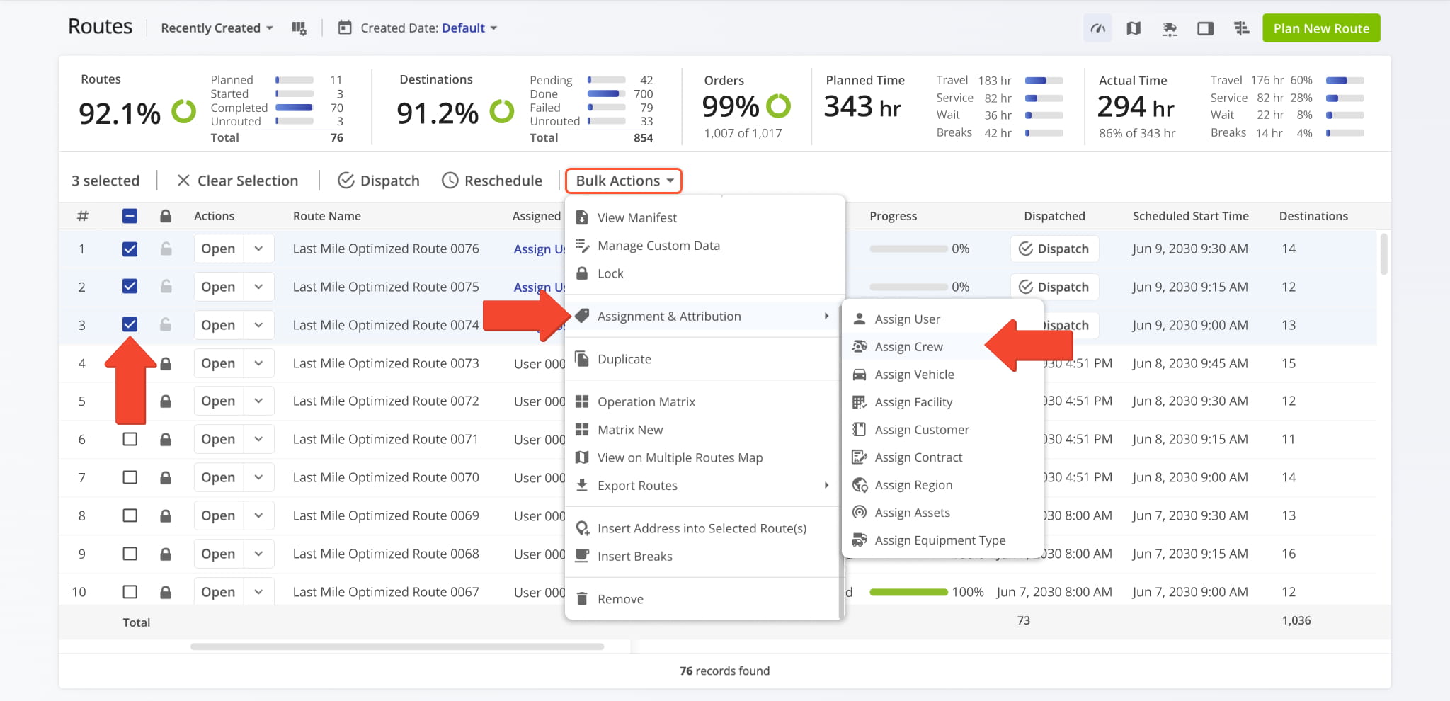Click the Operation Matrix grid icon
The width and height of the screenshot is (1450, 701).
click(x=582, y=401)
